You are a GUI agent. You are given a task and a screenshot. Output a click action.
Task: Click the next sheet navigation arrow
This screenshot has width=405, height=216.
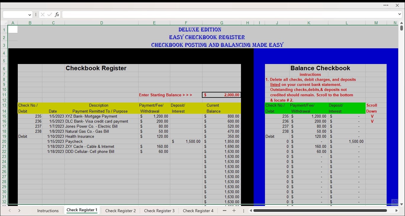(x=19, y=210)
